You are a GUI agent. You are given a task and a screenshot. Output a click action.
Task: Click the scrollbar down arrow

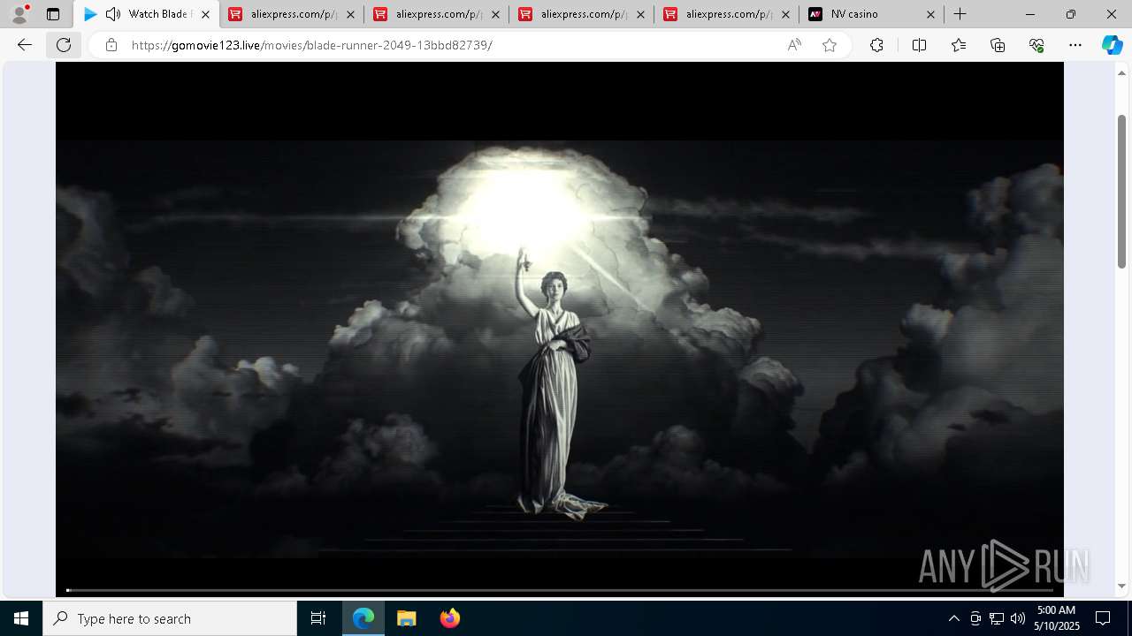(1122, 586)
